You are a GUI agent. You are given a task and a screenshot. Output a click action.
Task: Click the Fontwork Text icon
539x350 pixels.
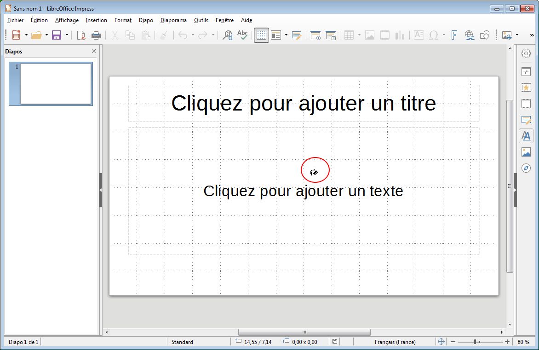pyautogui.click(x=454, y=35)
